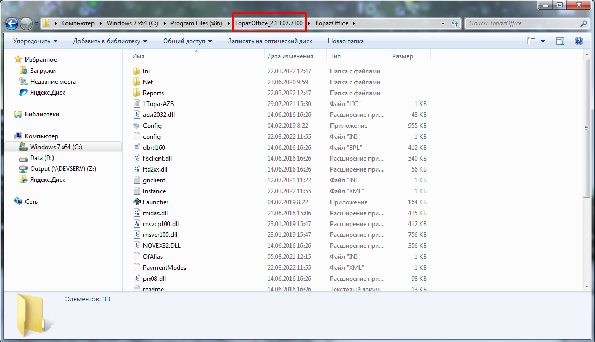Click the file list scrollbar down arrow
The image size is (595, 342).
coord(586,287)
